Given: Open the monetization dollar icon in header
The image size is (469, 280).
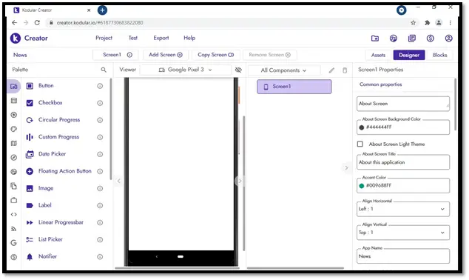Looking at the screenshot, I should (x=430, y=39).
